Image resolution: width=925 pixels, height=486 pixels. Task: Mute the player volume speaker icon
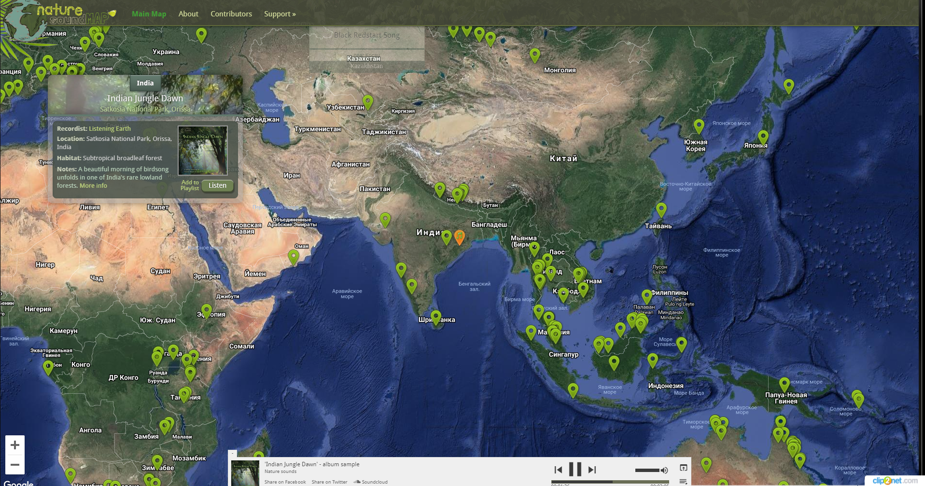(x=664, y=470)
